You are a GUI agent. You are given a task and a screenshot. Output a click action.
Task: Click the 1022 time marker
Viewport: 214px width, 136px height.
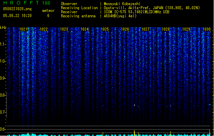(x=44, y=29)
